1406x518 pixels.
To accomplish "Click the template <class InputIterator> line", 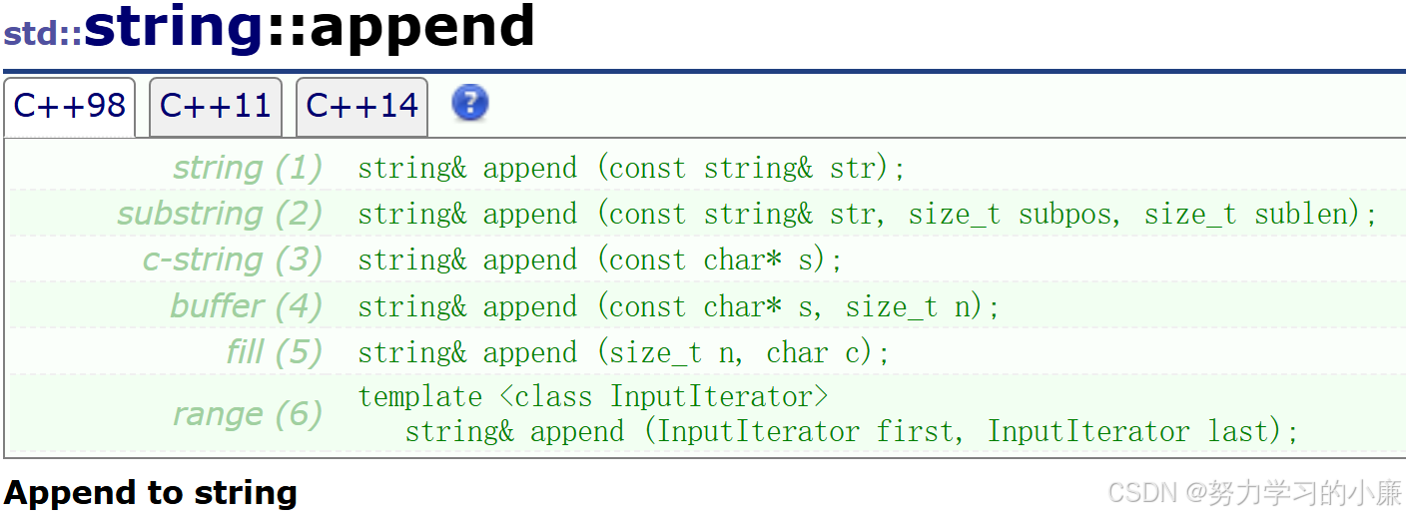I will click(593, 396).
